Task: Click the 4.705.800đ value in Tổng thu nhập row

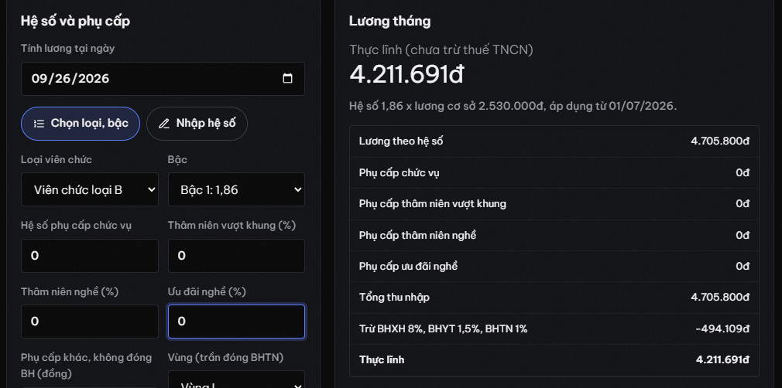Action: tap(719, 298)
